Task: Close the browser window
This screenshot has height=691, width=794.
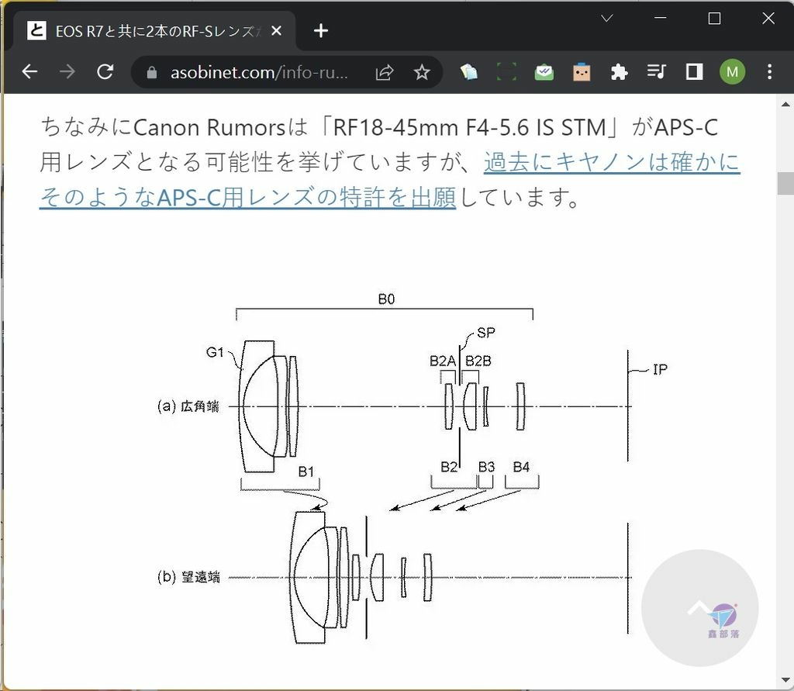Action: coord(768,19)
